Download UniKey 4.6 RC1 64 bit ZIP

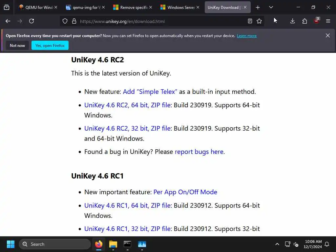tap(128, 205)
